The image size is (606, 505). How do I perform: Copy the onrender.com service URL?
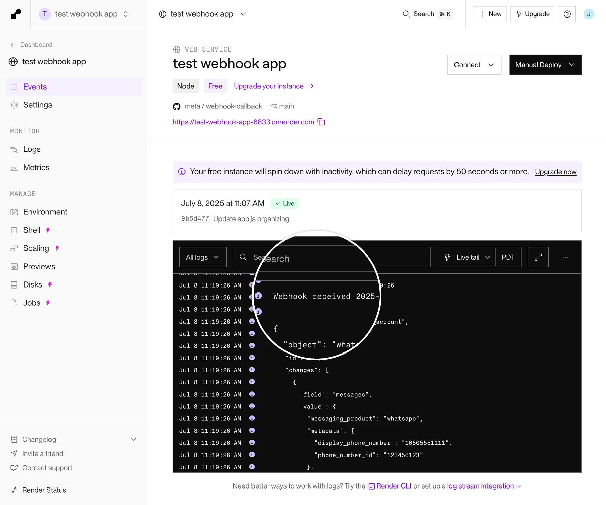322,122
